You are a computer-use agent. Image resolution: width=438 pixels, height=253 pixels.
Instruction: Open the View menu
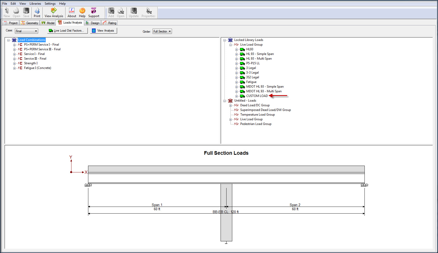click(x=23, y=4)
